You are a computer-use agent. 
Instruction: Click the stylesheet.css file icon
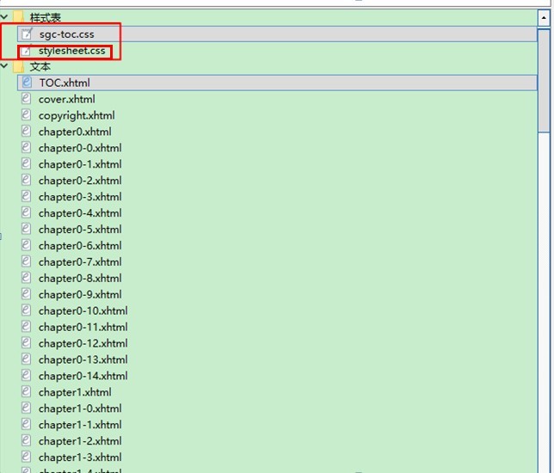[27, 51]
